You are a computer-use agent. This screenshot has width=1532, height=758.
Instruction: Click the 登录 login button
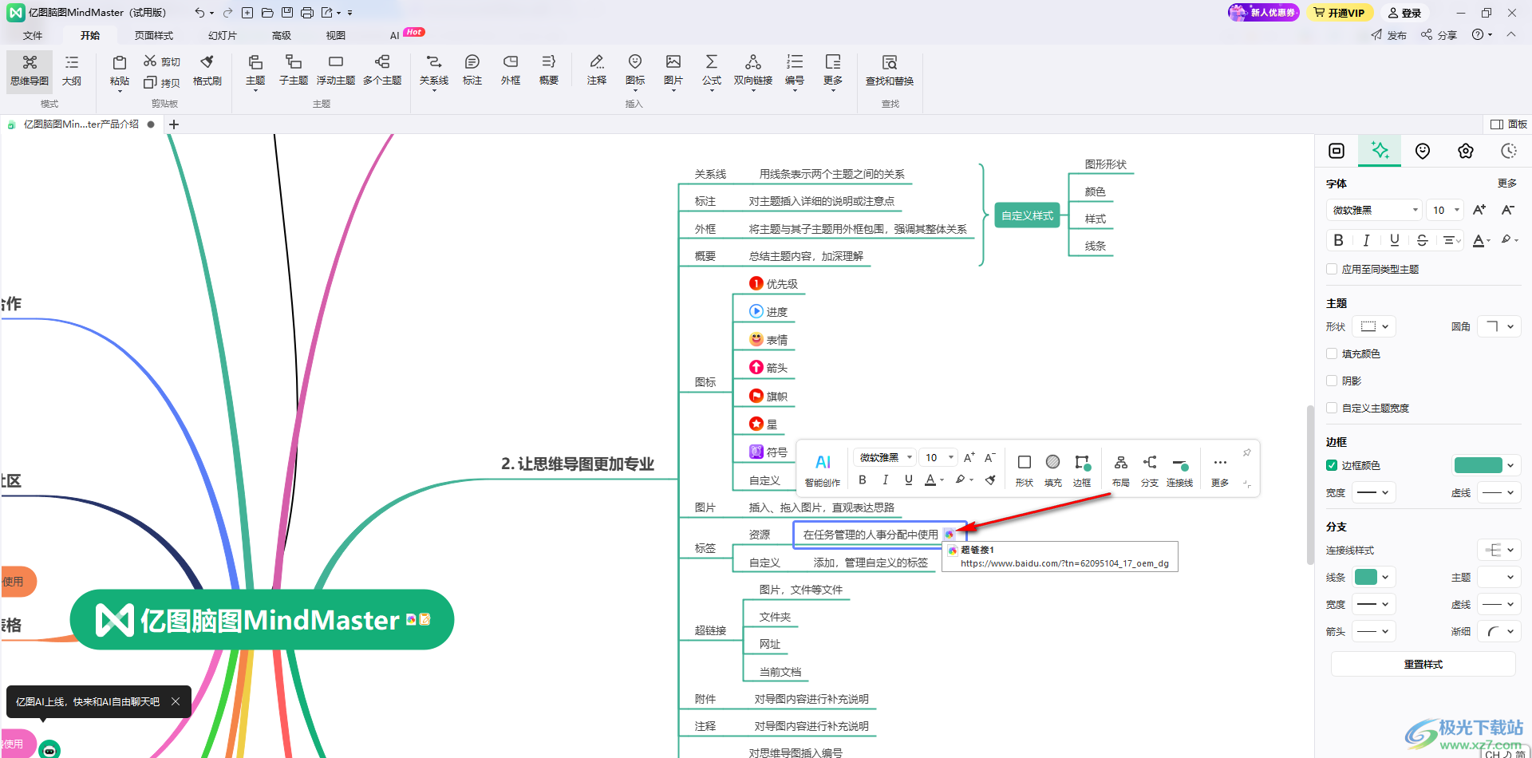click(1405, 13)
